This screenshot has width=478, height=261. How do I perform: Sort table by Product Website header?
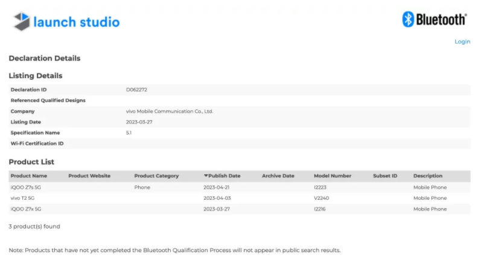(89, 176)
